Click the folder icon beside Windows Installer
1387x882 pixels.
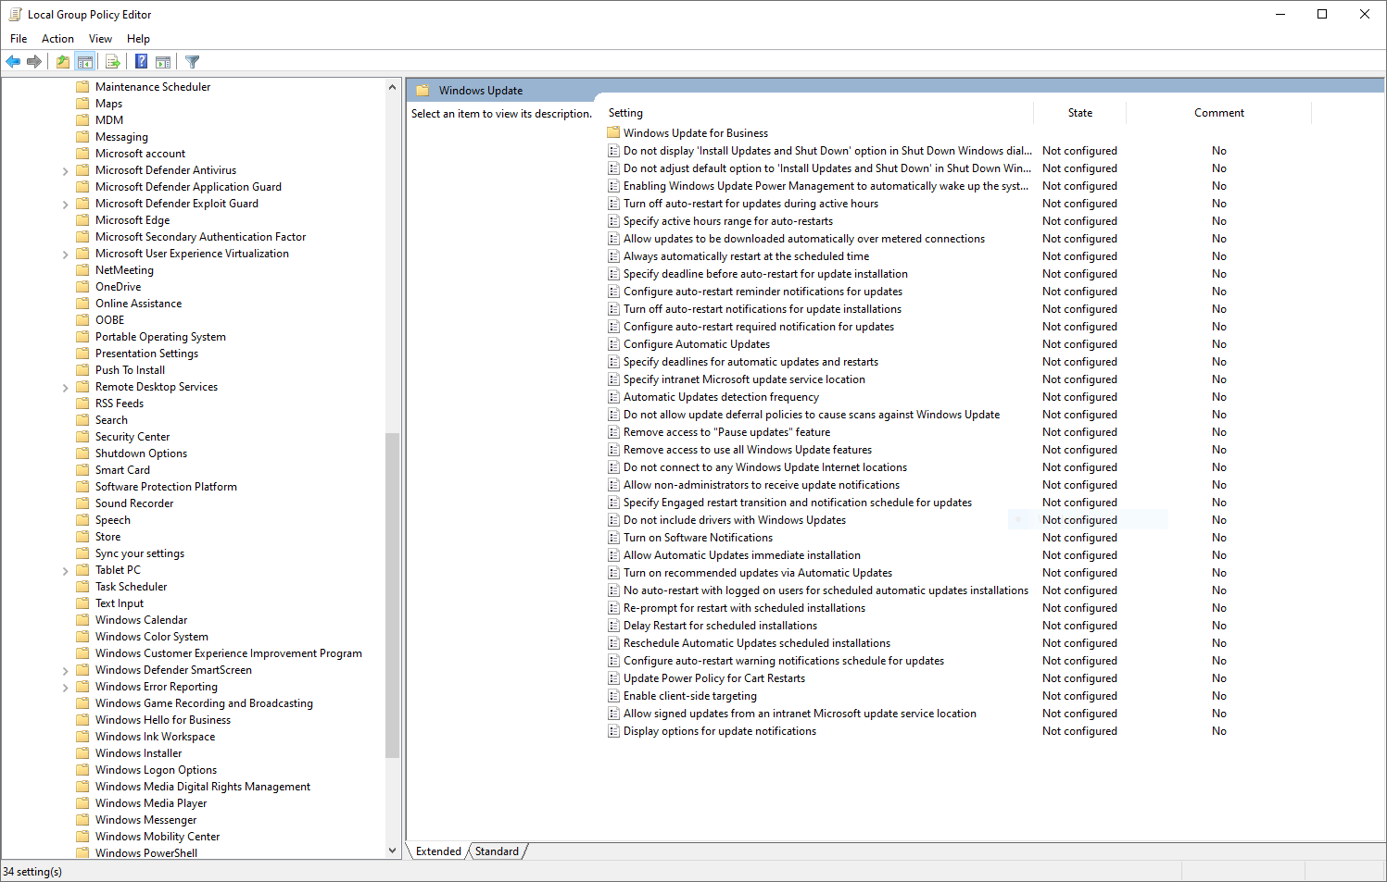coord(82,753)
